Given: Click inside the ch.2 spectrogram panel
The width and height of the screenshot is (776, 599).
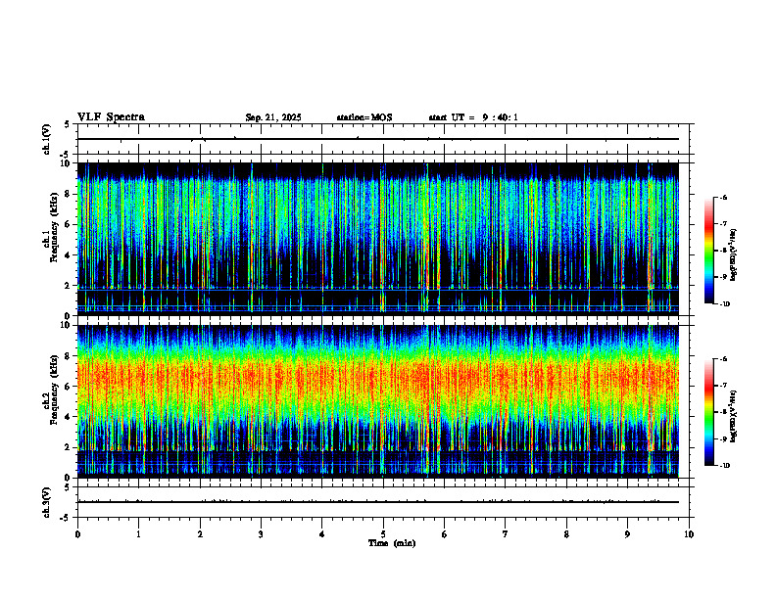Looking at the screenshot, I should point(378,401).
